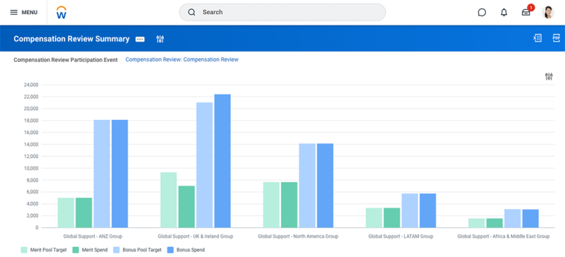Click the Global Support - UK & Ireland Group label

tap(196, 237)
